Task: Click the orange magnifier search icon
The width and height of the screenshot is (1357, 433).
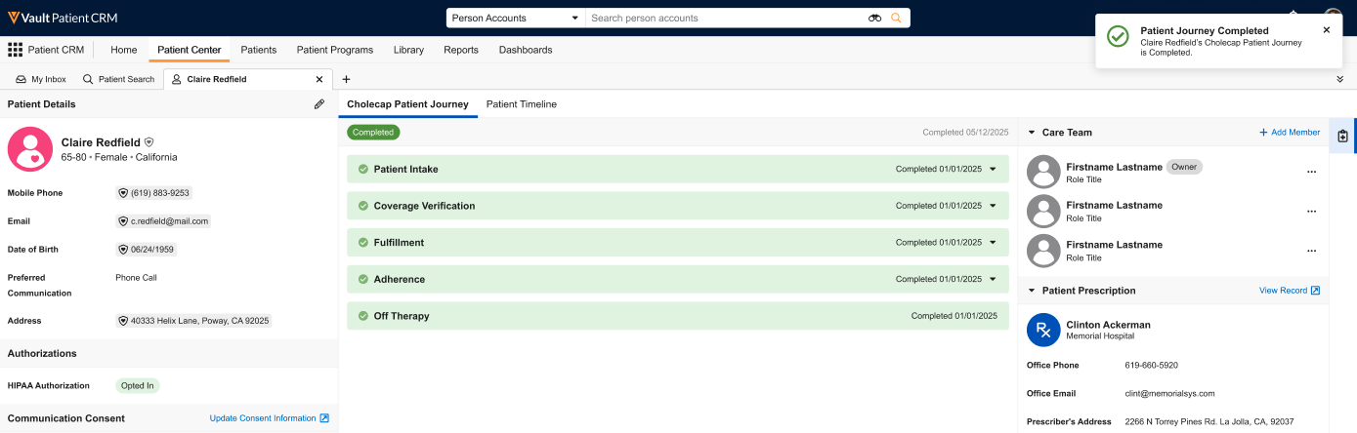Action: (x=896, y=19)
